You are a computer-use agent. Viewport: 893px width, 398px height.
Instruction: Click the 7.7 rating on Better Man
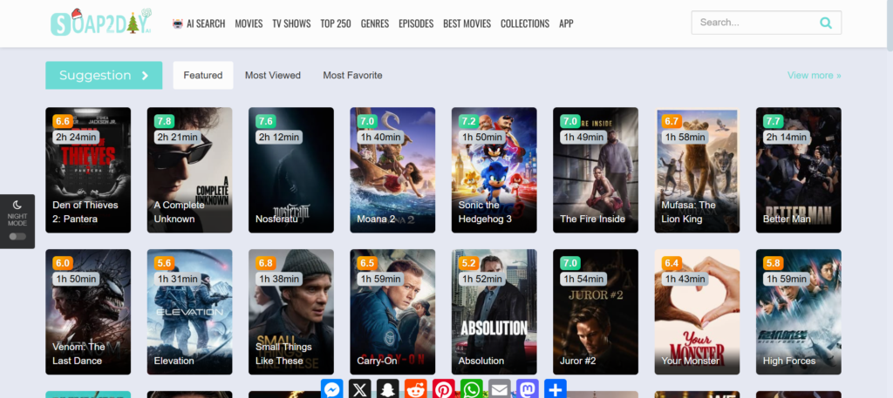[x=773, y=121]
